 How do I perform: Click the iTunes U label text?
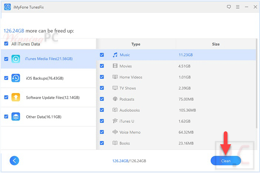tap(127, 121)
